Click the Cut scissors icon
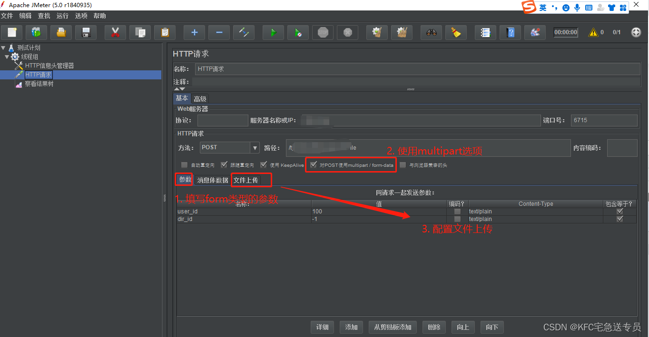 coord(115,32)
